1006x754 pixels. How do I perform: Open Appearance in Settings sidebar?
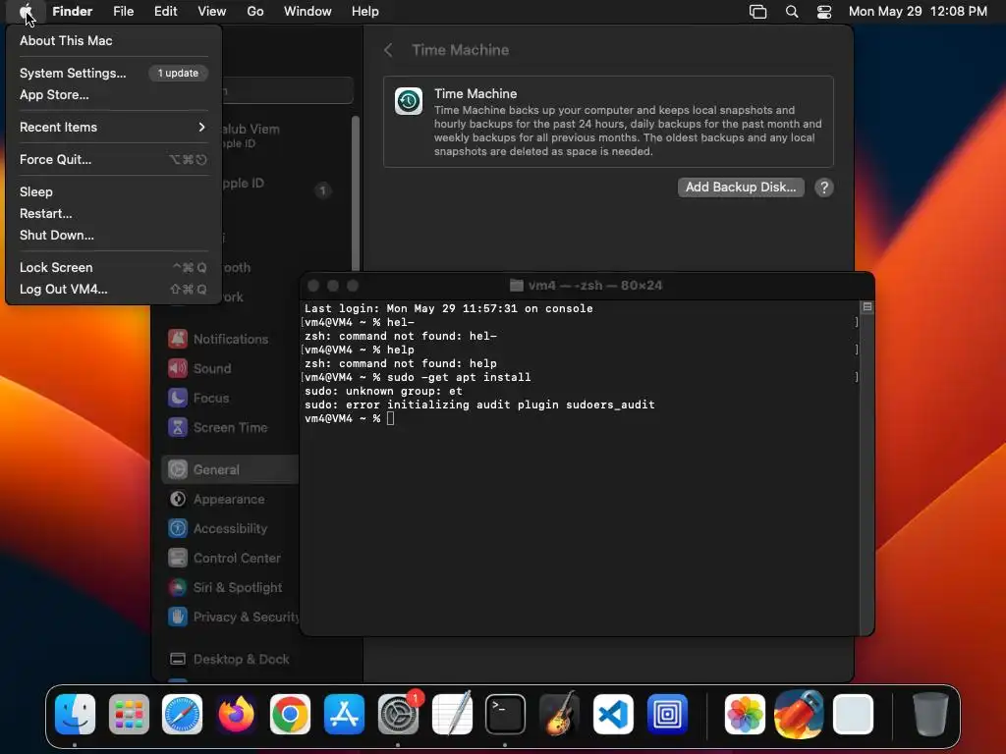click(230, 499)
